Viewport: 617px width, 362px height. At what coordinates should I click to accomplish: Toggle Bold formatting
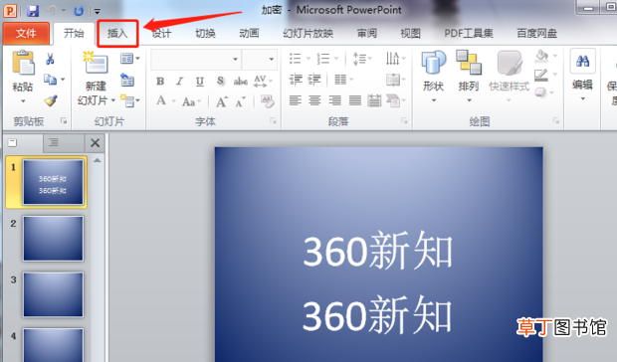point(160,81)
